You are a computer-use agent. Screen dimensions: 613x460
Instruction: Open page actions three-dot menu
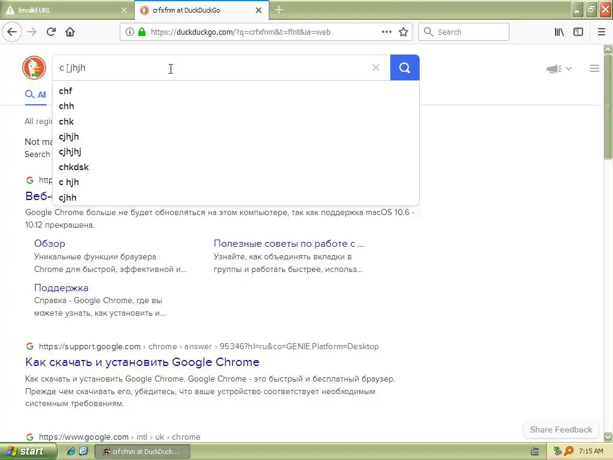386,32
